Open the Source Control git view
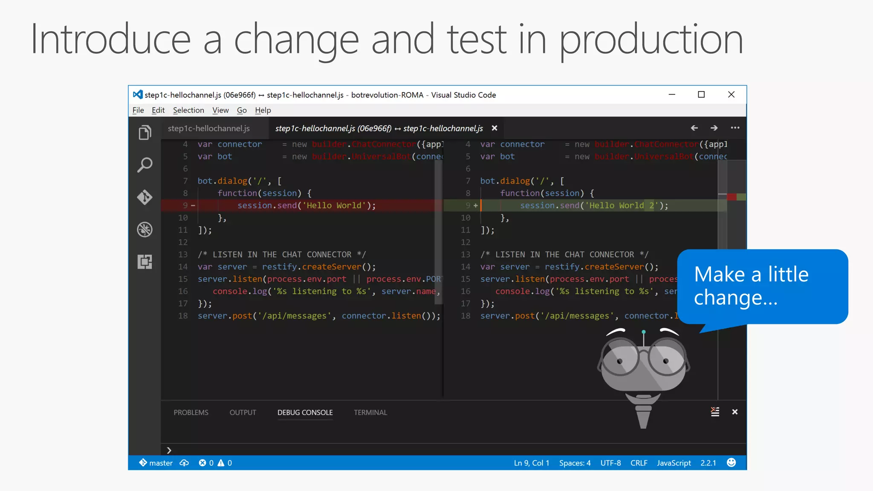Screen dimensions: 873x491 tap(145, 197)
